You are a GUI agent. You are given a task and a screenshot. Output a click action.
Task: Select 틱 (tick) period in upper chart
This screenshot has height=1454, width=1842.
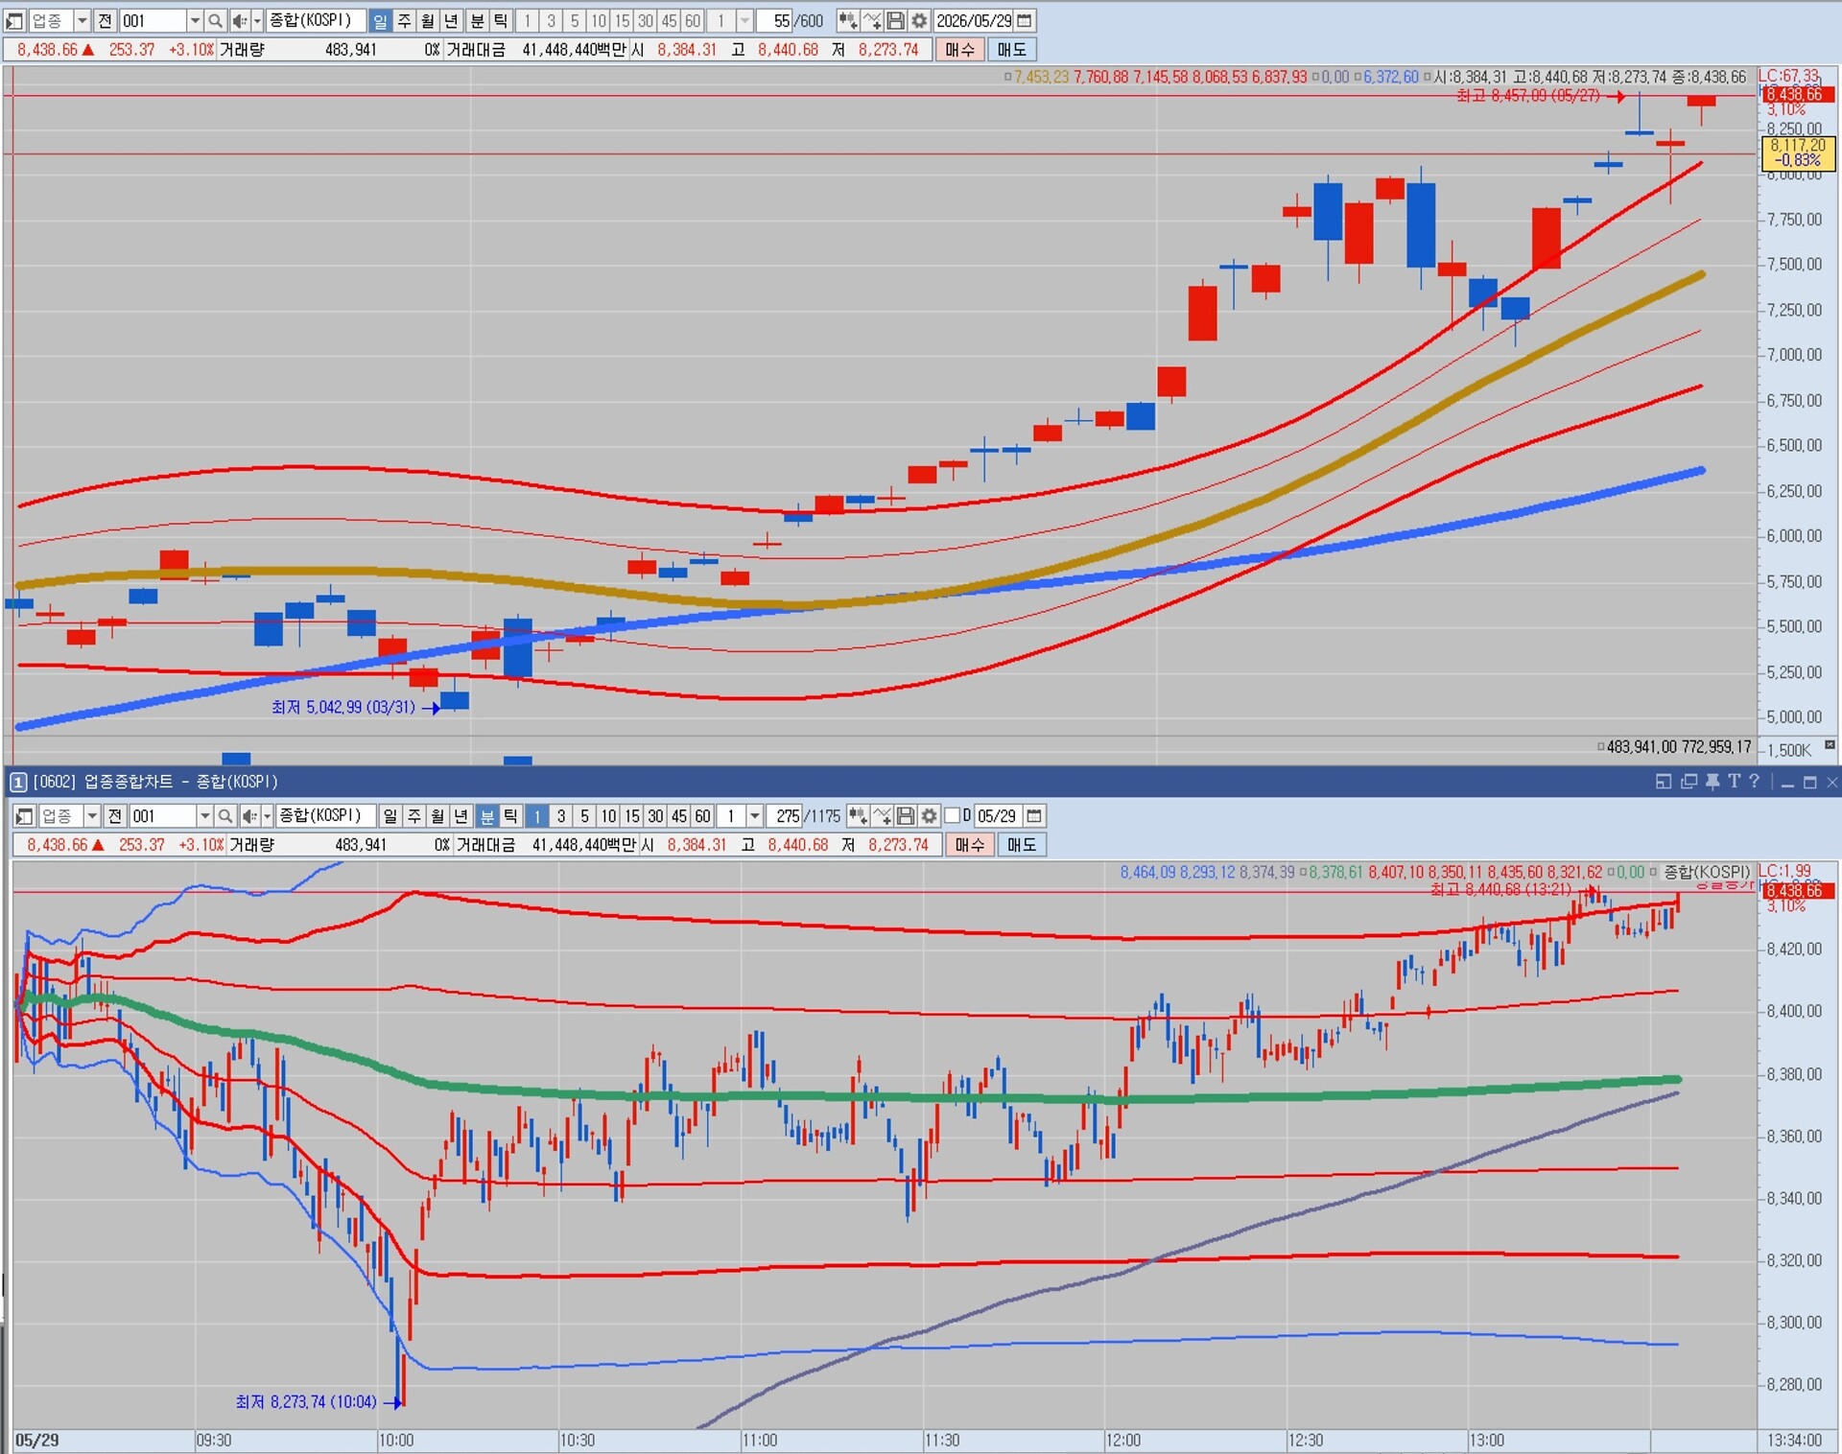pos(500,20)
